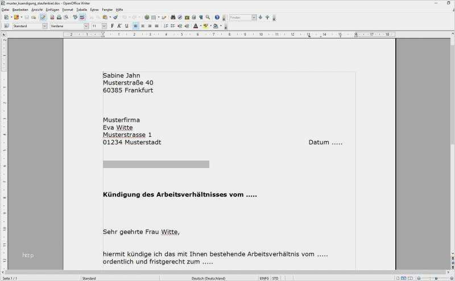This screenshot has width=455, height=281.
Task: Click Deutsch (Deutschland) language in status bar
Action: pyautogui.click(x=209, y=278)
